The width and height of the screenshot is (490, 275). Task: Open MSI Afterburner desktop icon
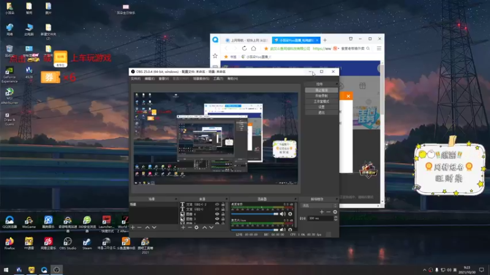9,97
